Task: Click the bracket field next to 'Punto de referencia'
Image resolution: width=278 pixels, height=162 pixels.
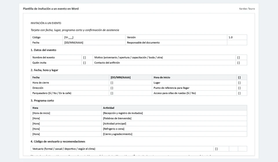Action: (x=242, y=88)
